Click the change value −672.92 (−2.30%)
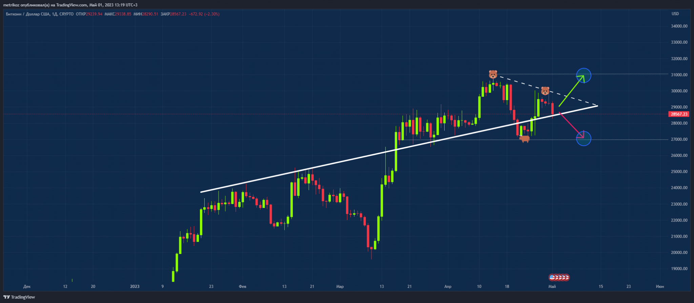The height and width of the screenshot is (303, 694). [x=204, y=14]
